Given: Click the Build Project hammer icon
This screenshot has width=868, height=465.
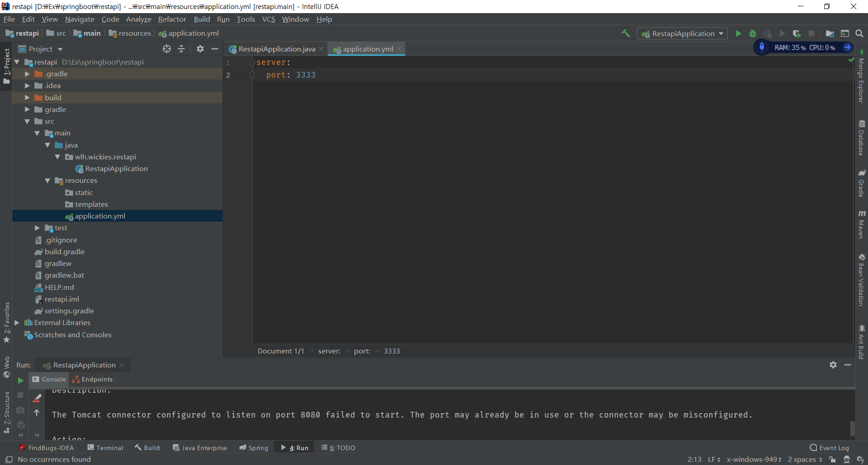Looking at the screenshot, I should pos(626,33).
